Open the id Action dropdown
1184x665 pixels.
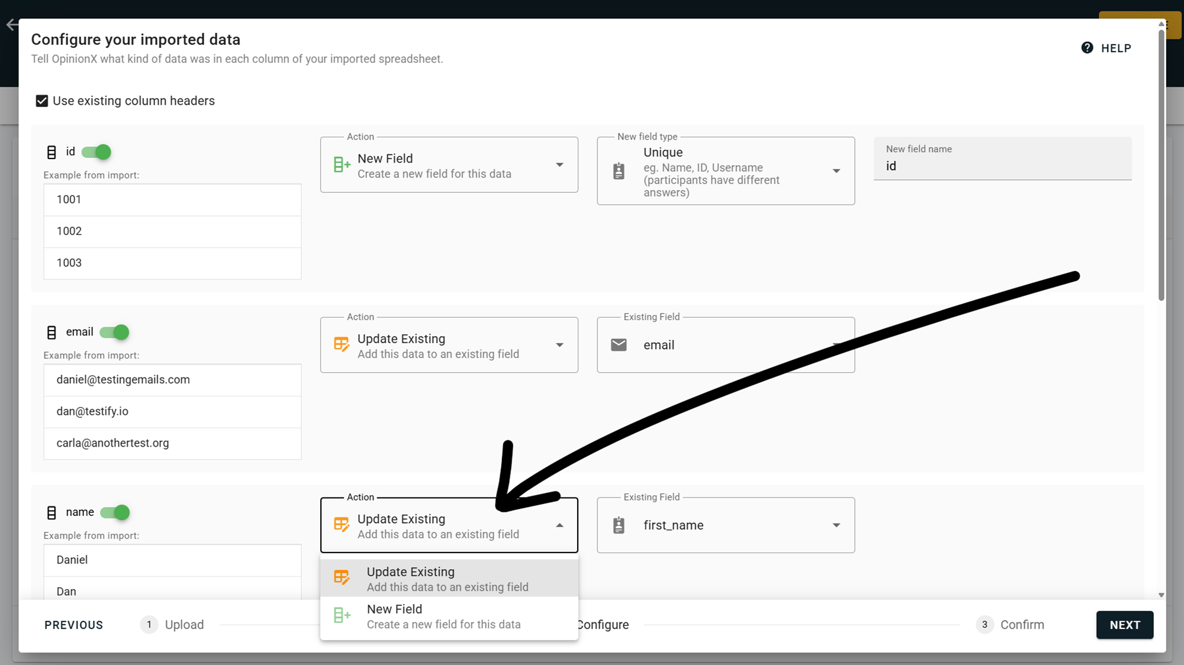pos(449,165)
